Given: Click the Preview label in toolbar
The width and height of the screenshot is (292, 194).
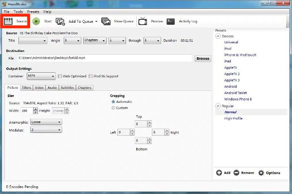Looking at the screenshot, I should click(157, 21).
